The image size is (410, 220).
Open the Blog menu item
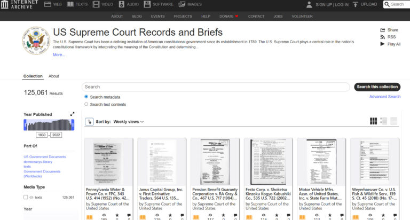[x=137, y=16]
